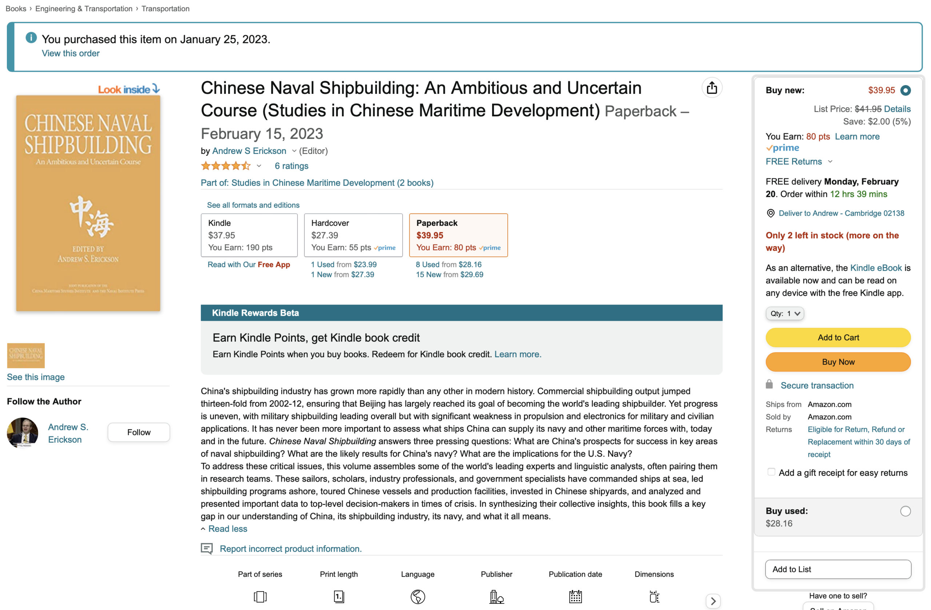The image size is (931, 610).
Task: Click the Language globe icon
Action: coord(418,597)
